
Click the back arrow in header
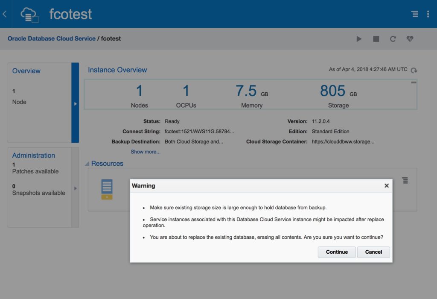tap(5, 14)
